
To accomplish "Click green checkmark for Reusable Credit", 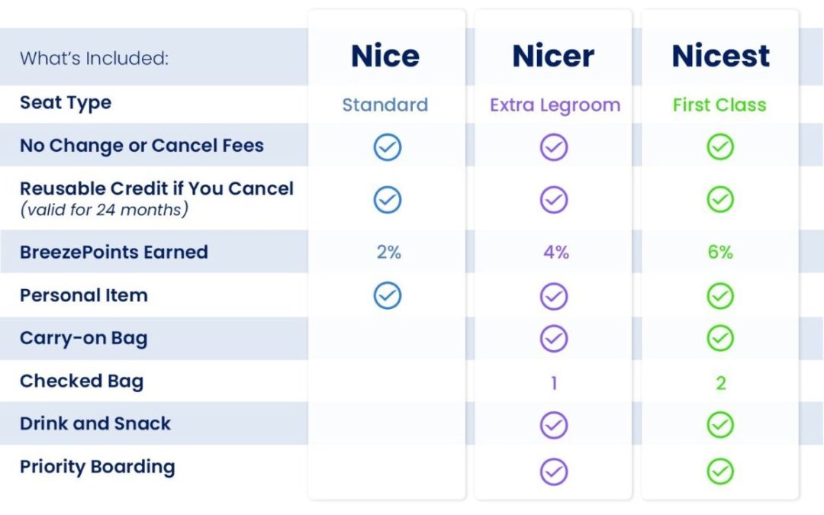I will pyautogui.click(x=720, y=200).
